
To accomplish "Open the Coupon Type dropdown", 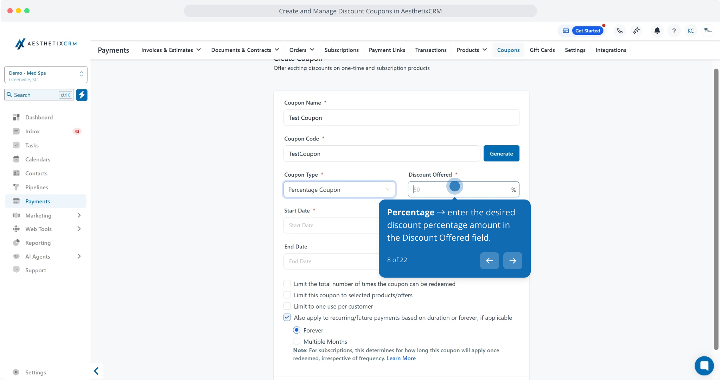I will (x=339, y=190).
